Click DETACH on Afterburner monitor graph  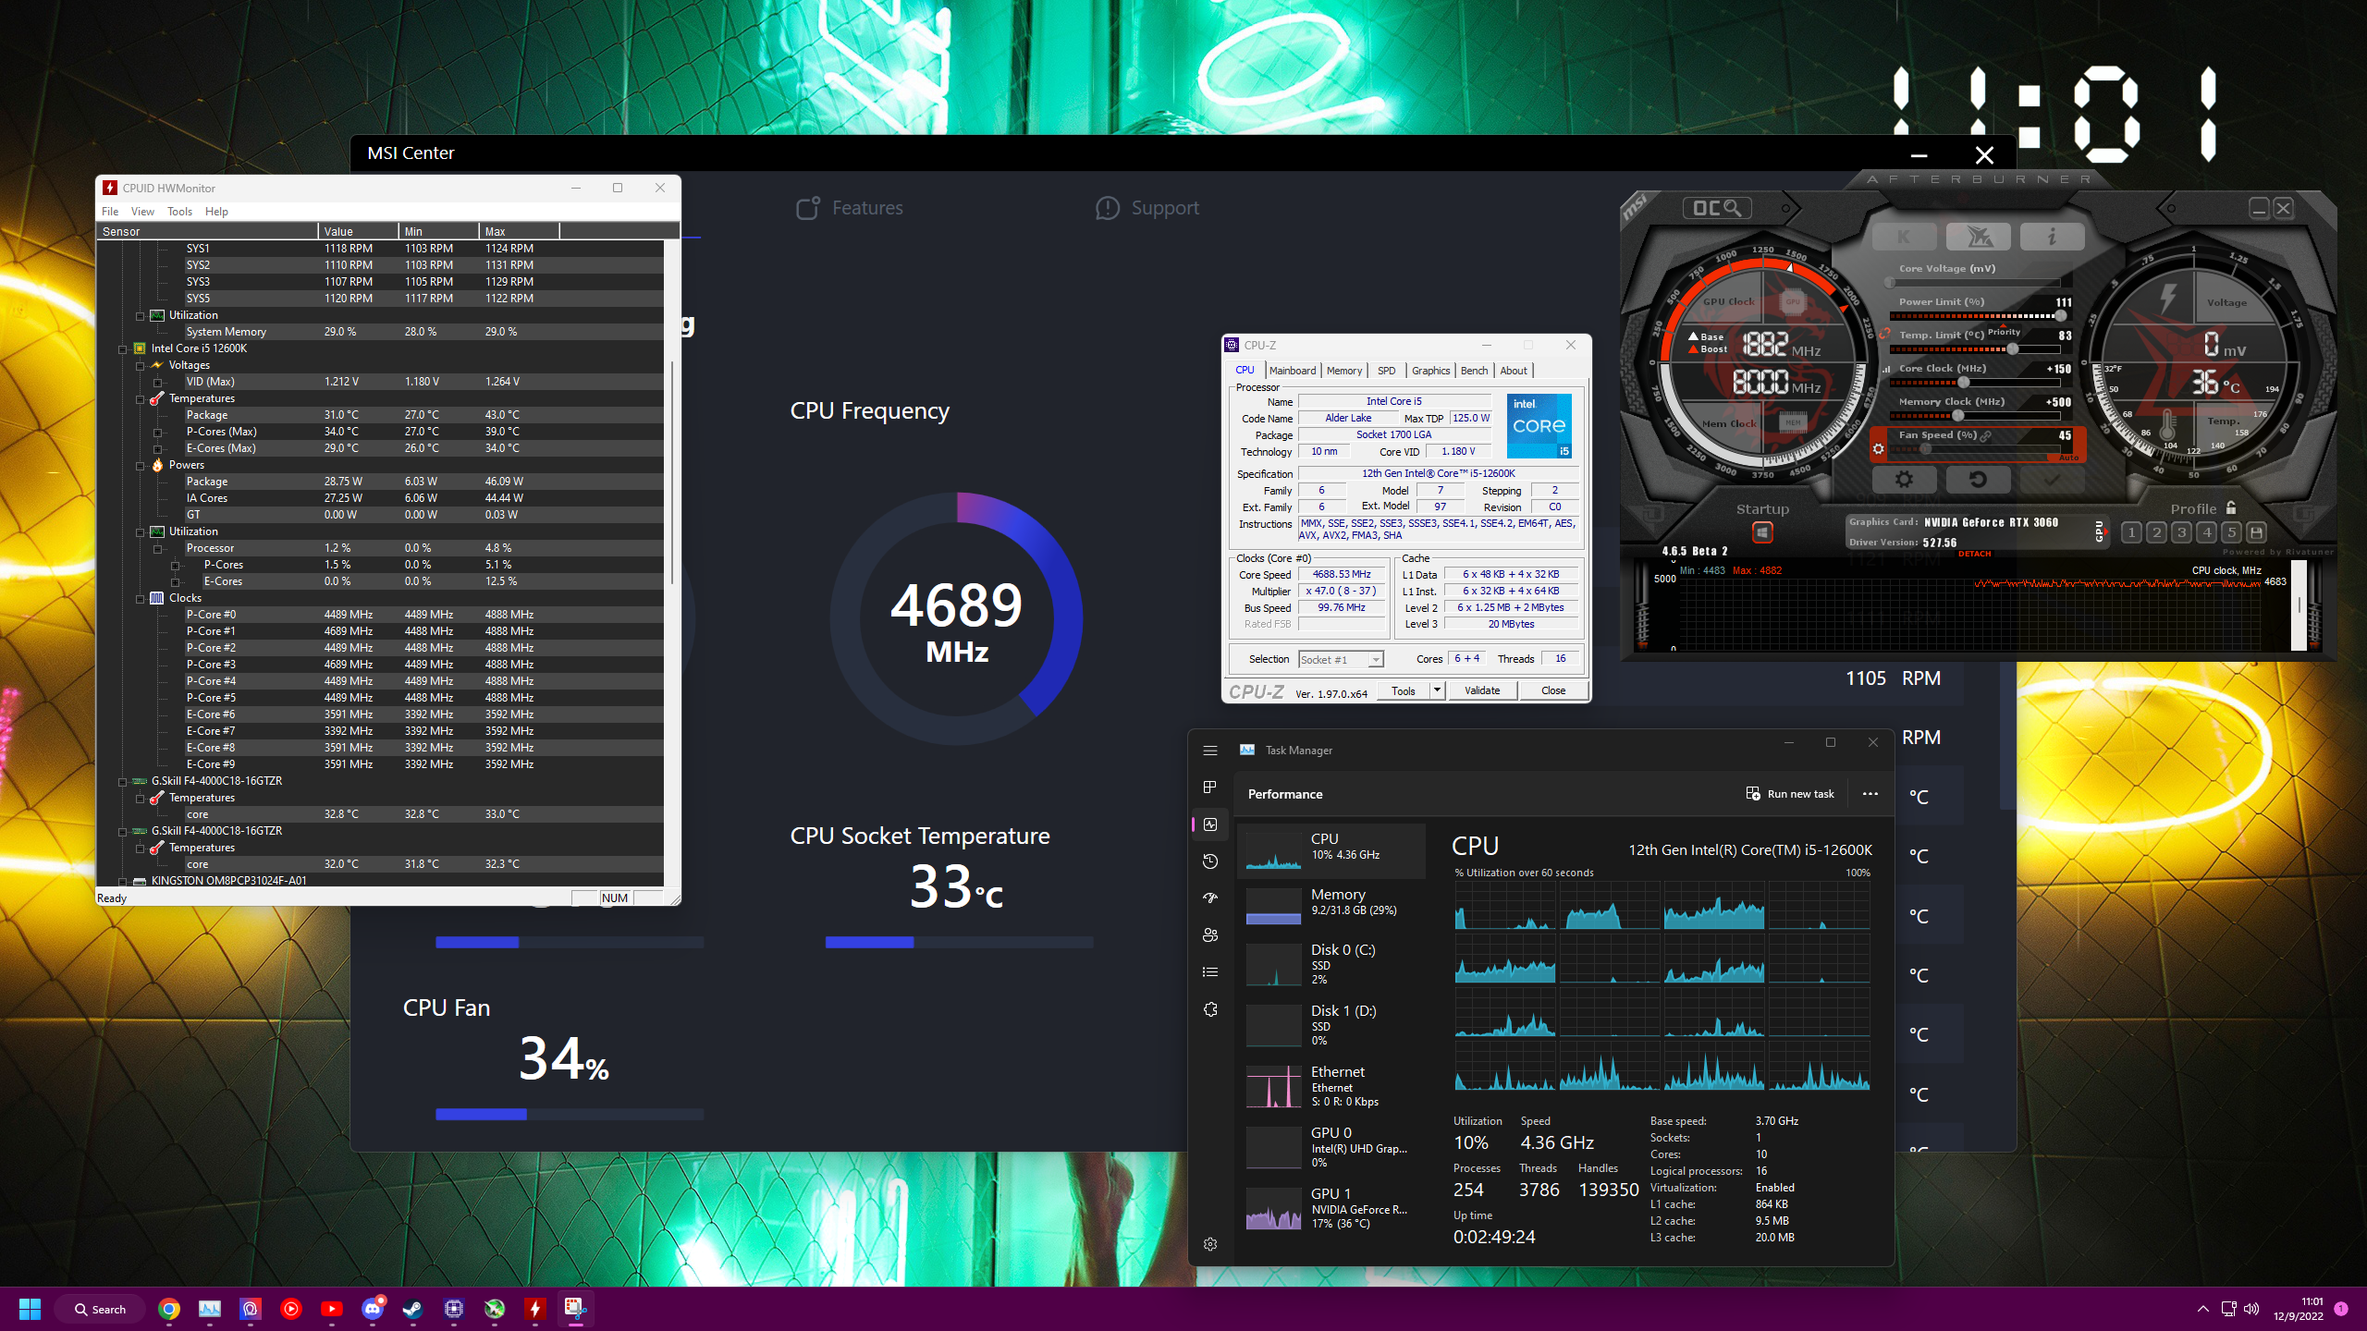pos(1974,554)
